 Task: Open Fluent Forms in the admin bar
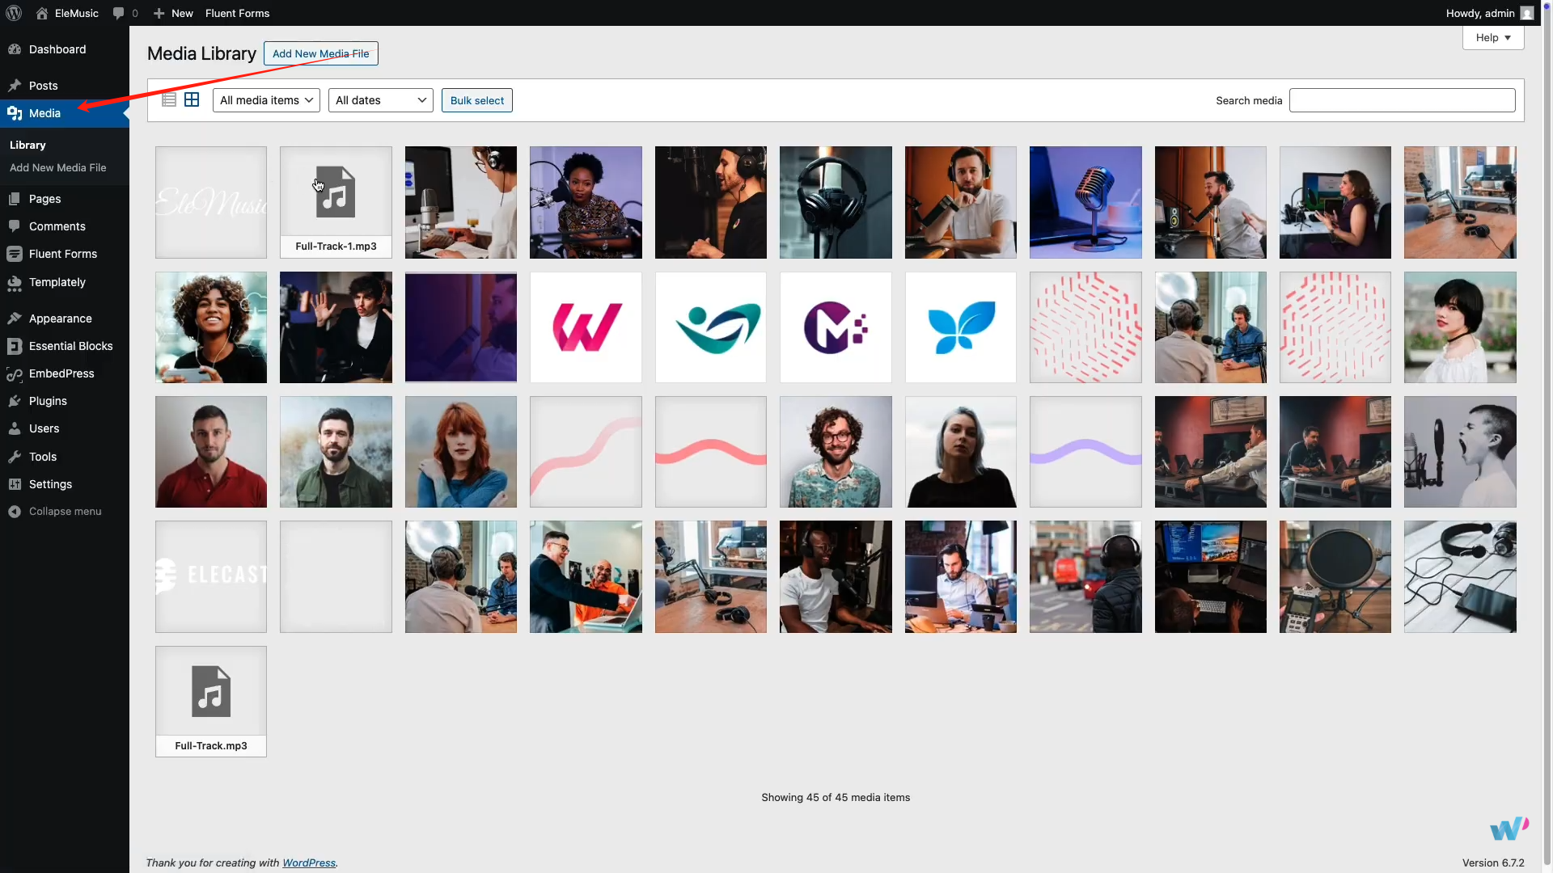pos(237,13)
